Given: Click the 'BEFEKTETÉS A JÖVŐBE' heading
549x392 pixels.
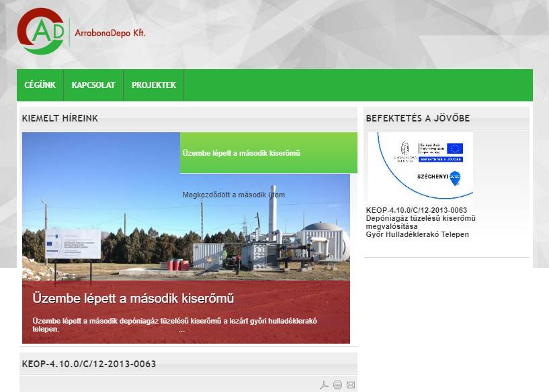Looking at the screenshot, I should tap(418, 118).
